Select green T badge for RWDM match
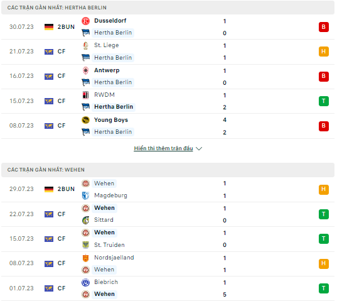Image resolution: width=337 pixels, height=301 pixels. click(324, 101)
